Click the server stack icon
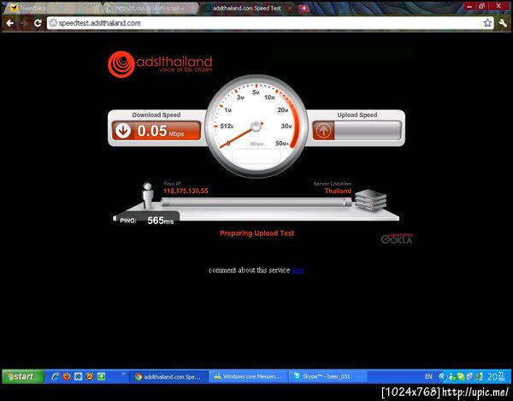The image size is (513, 401). click(370, 200)
